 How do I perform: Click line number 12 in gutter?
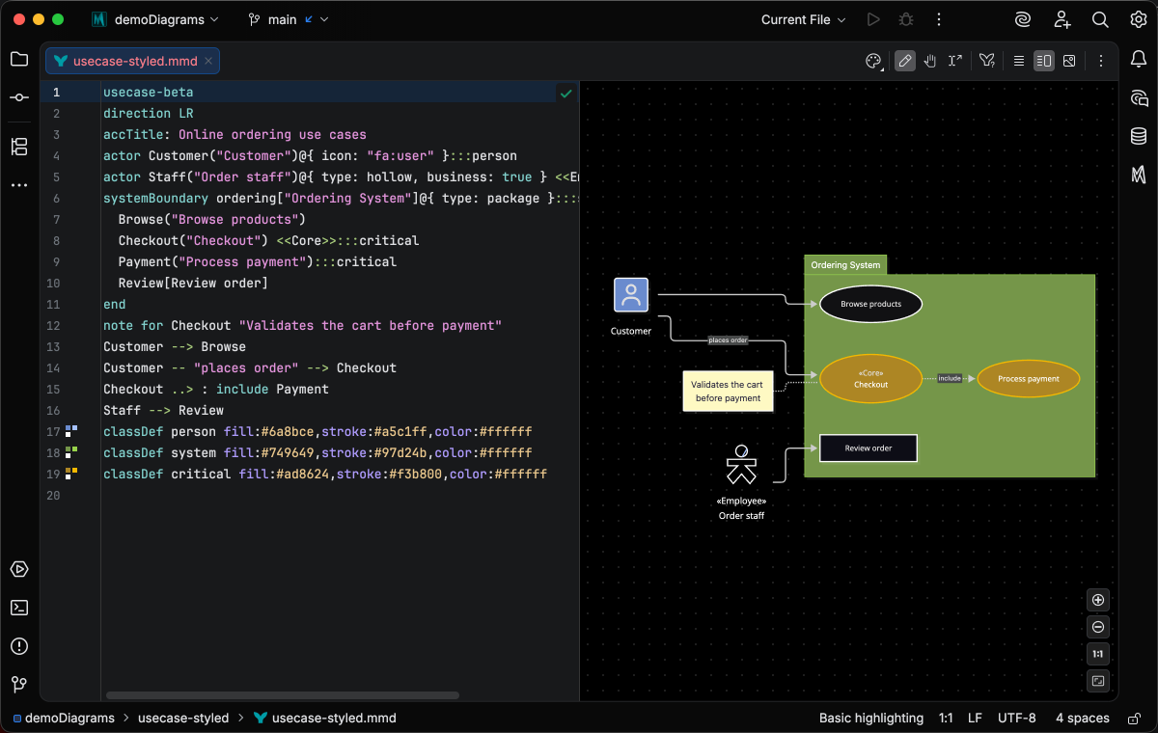[x=52, y=326]
